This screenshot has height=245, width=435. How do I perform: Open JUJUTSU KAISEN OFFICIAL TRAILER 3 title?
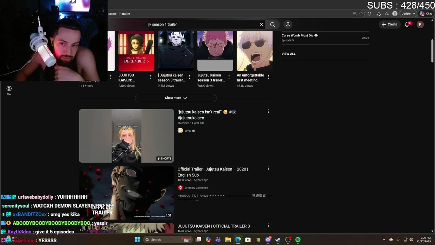pos(214,226)
